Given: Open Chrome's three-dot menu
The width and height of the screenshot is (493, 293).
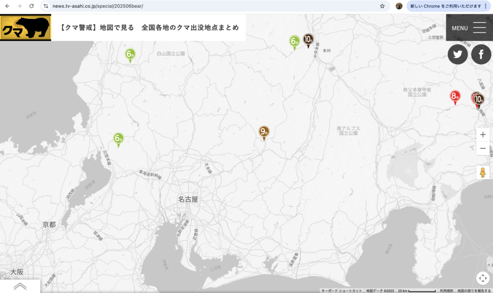Looking at the screenshot, I should click(486, 6).
